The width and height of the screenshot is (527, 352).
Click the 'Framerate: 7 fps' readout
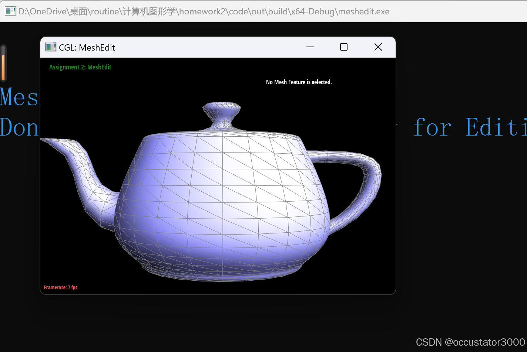point(61,287)
